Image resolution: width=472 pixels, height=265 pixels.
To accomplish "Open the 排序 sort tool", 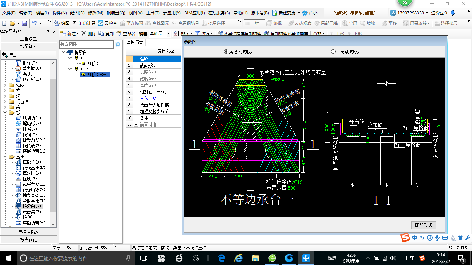I will tap(183, 33).
